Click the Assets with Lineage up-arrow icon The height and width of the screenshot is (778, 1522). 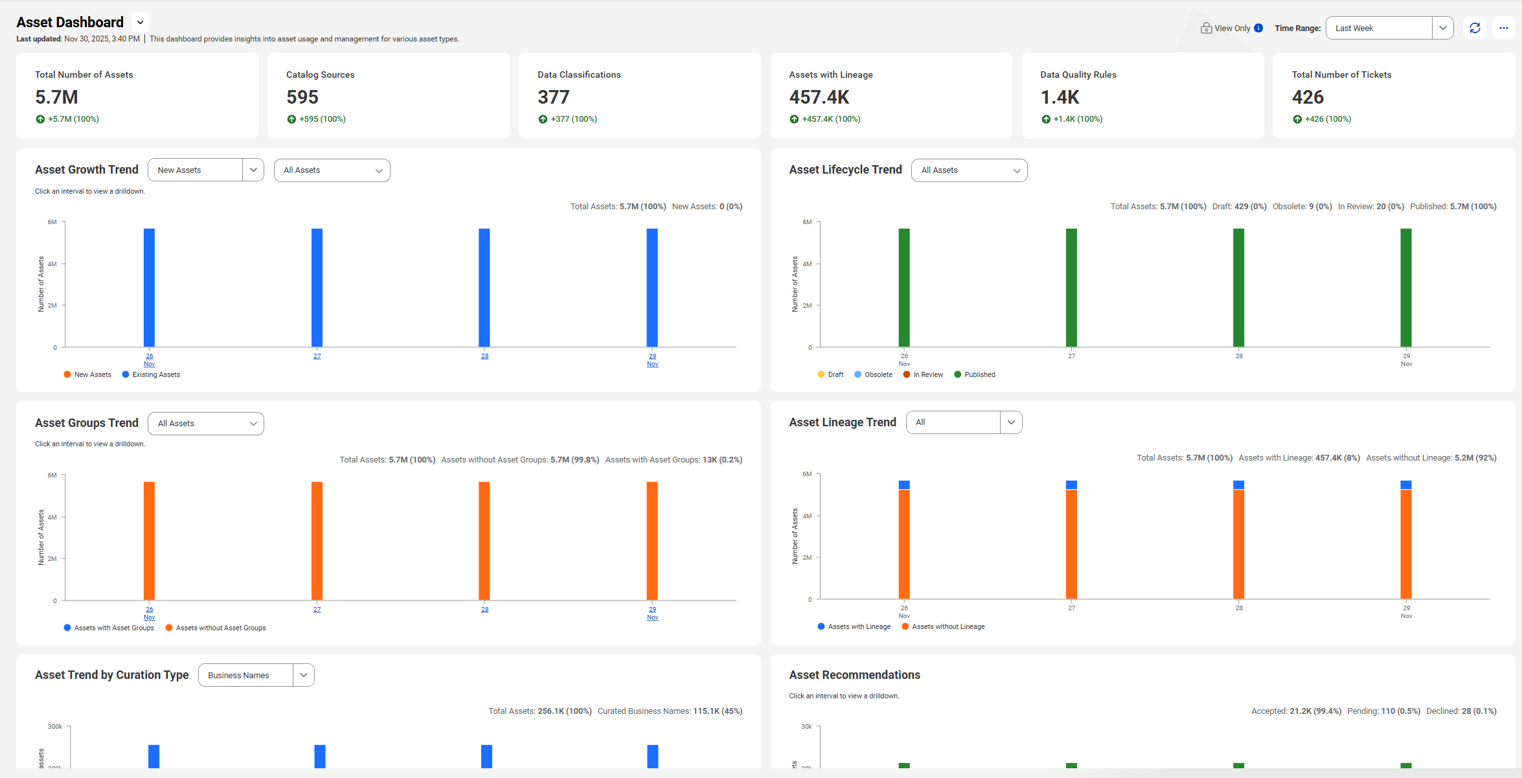click(x=794, y=119)
